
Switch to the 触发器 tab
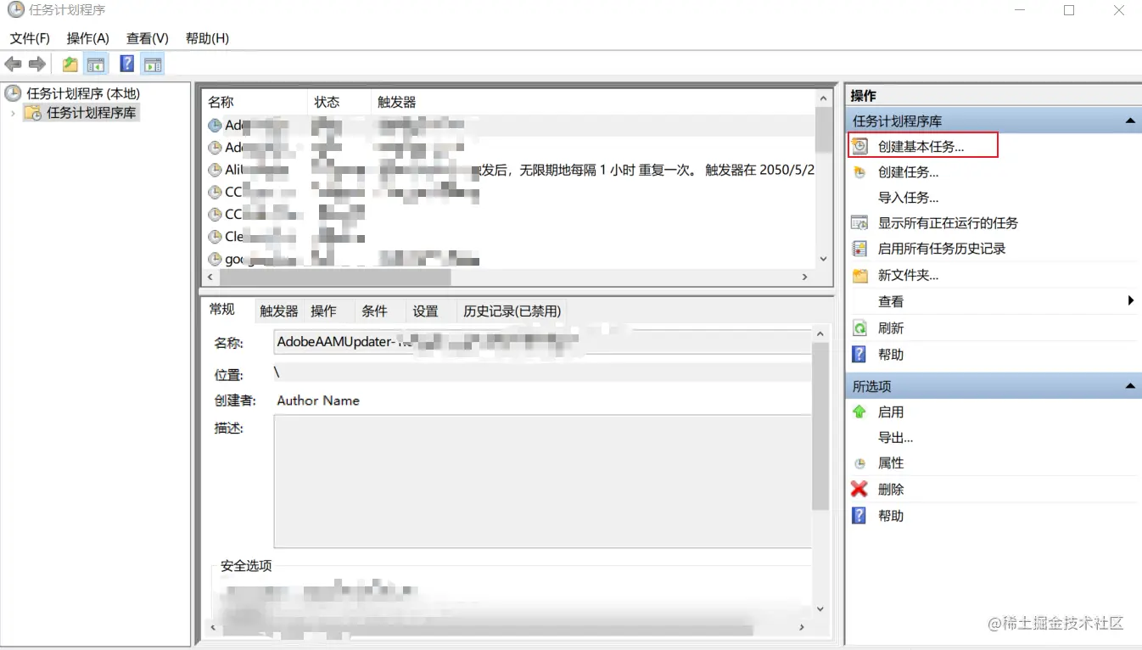pos(279,311)
